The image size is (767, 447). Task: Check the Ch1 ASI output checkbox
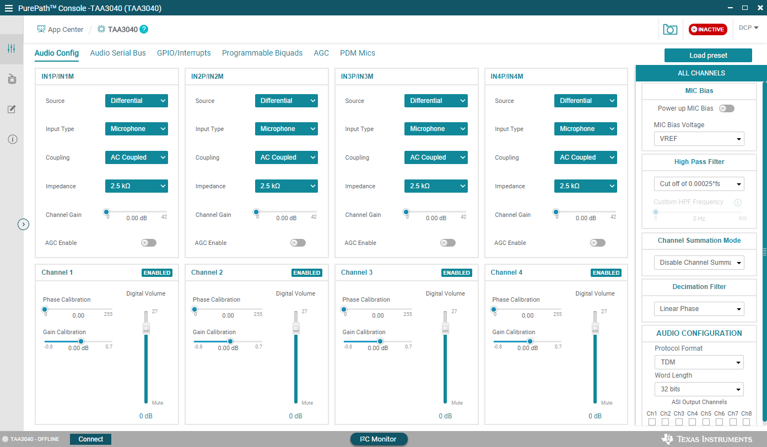[652, 422]
